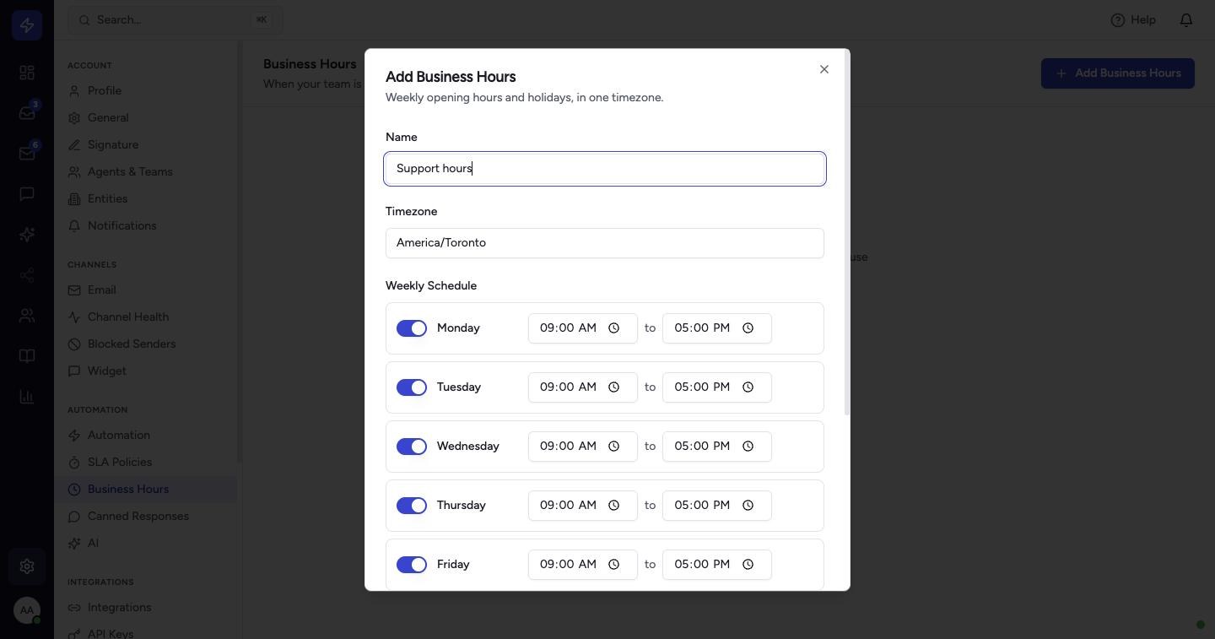Open the mail icon with badge 6

point(27,154)
